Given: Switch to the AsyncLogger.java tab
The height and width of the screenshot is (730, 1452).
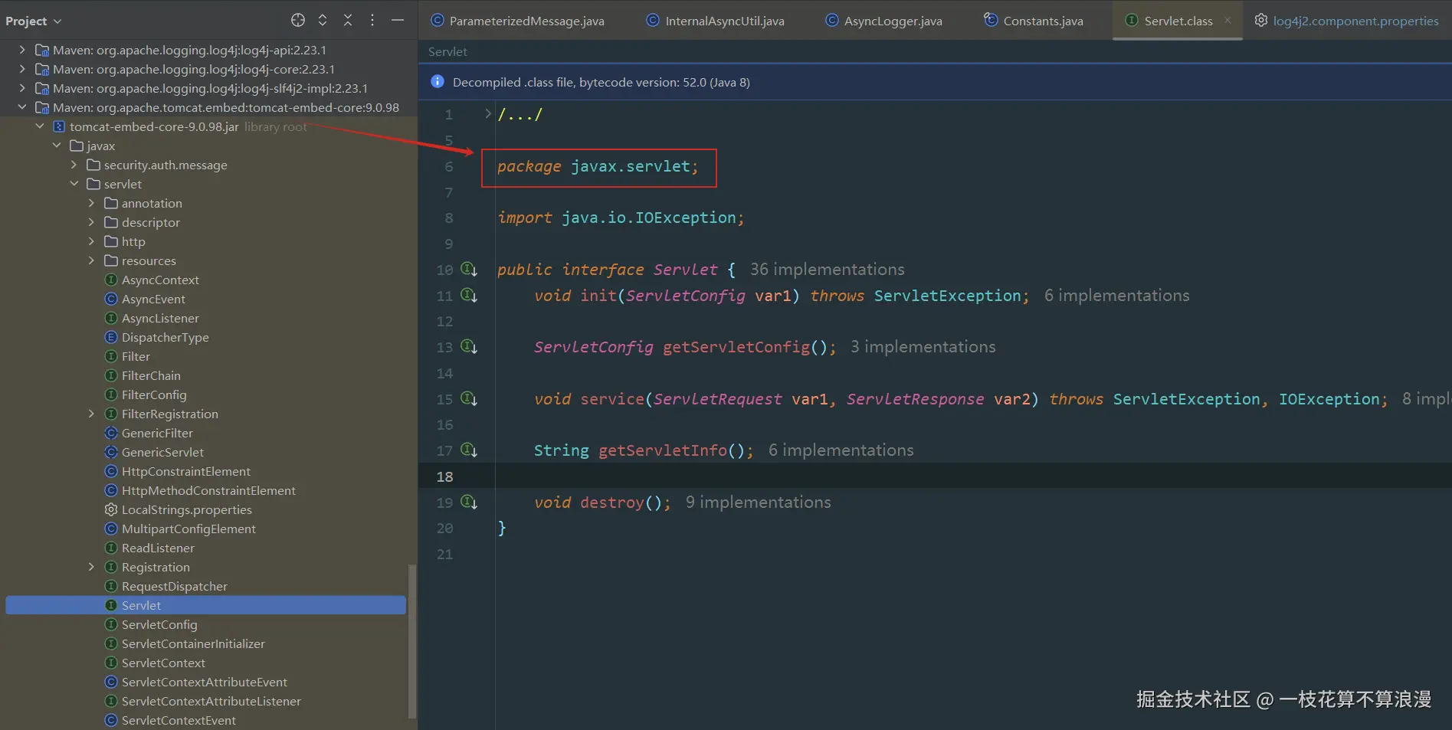Looking at the screenshot, I should pos(892,21).
